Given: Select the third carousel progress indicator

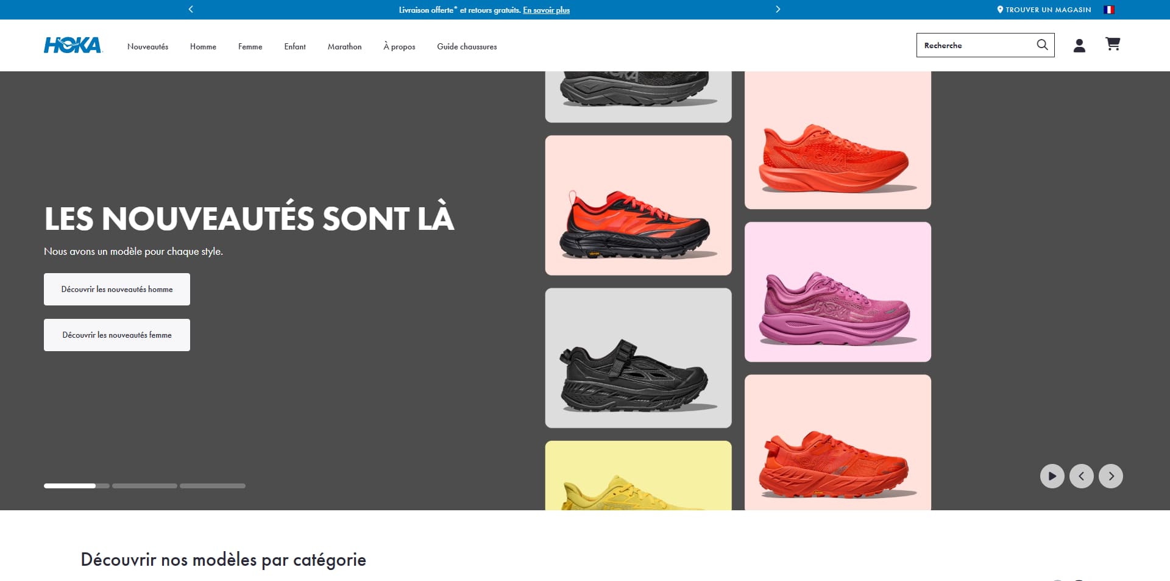Looking at the screenshot, I should pyautogui.click(x=213, y=486).
